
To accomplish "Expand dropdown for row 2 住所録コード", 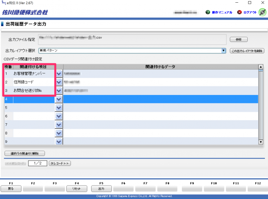I will [59, 82].
